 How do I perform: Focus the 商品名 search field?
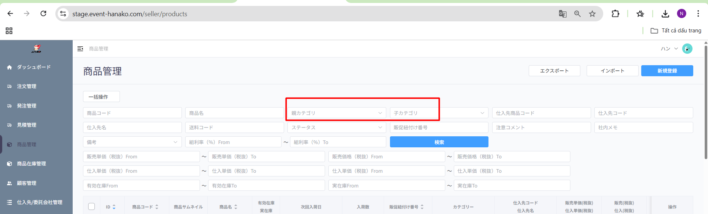click(x=234, y=113)
